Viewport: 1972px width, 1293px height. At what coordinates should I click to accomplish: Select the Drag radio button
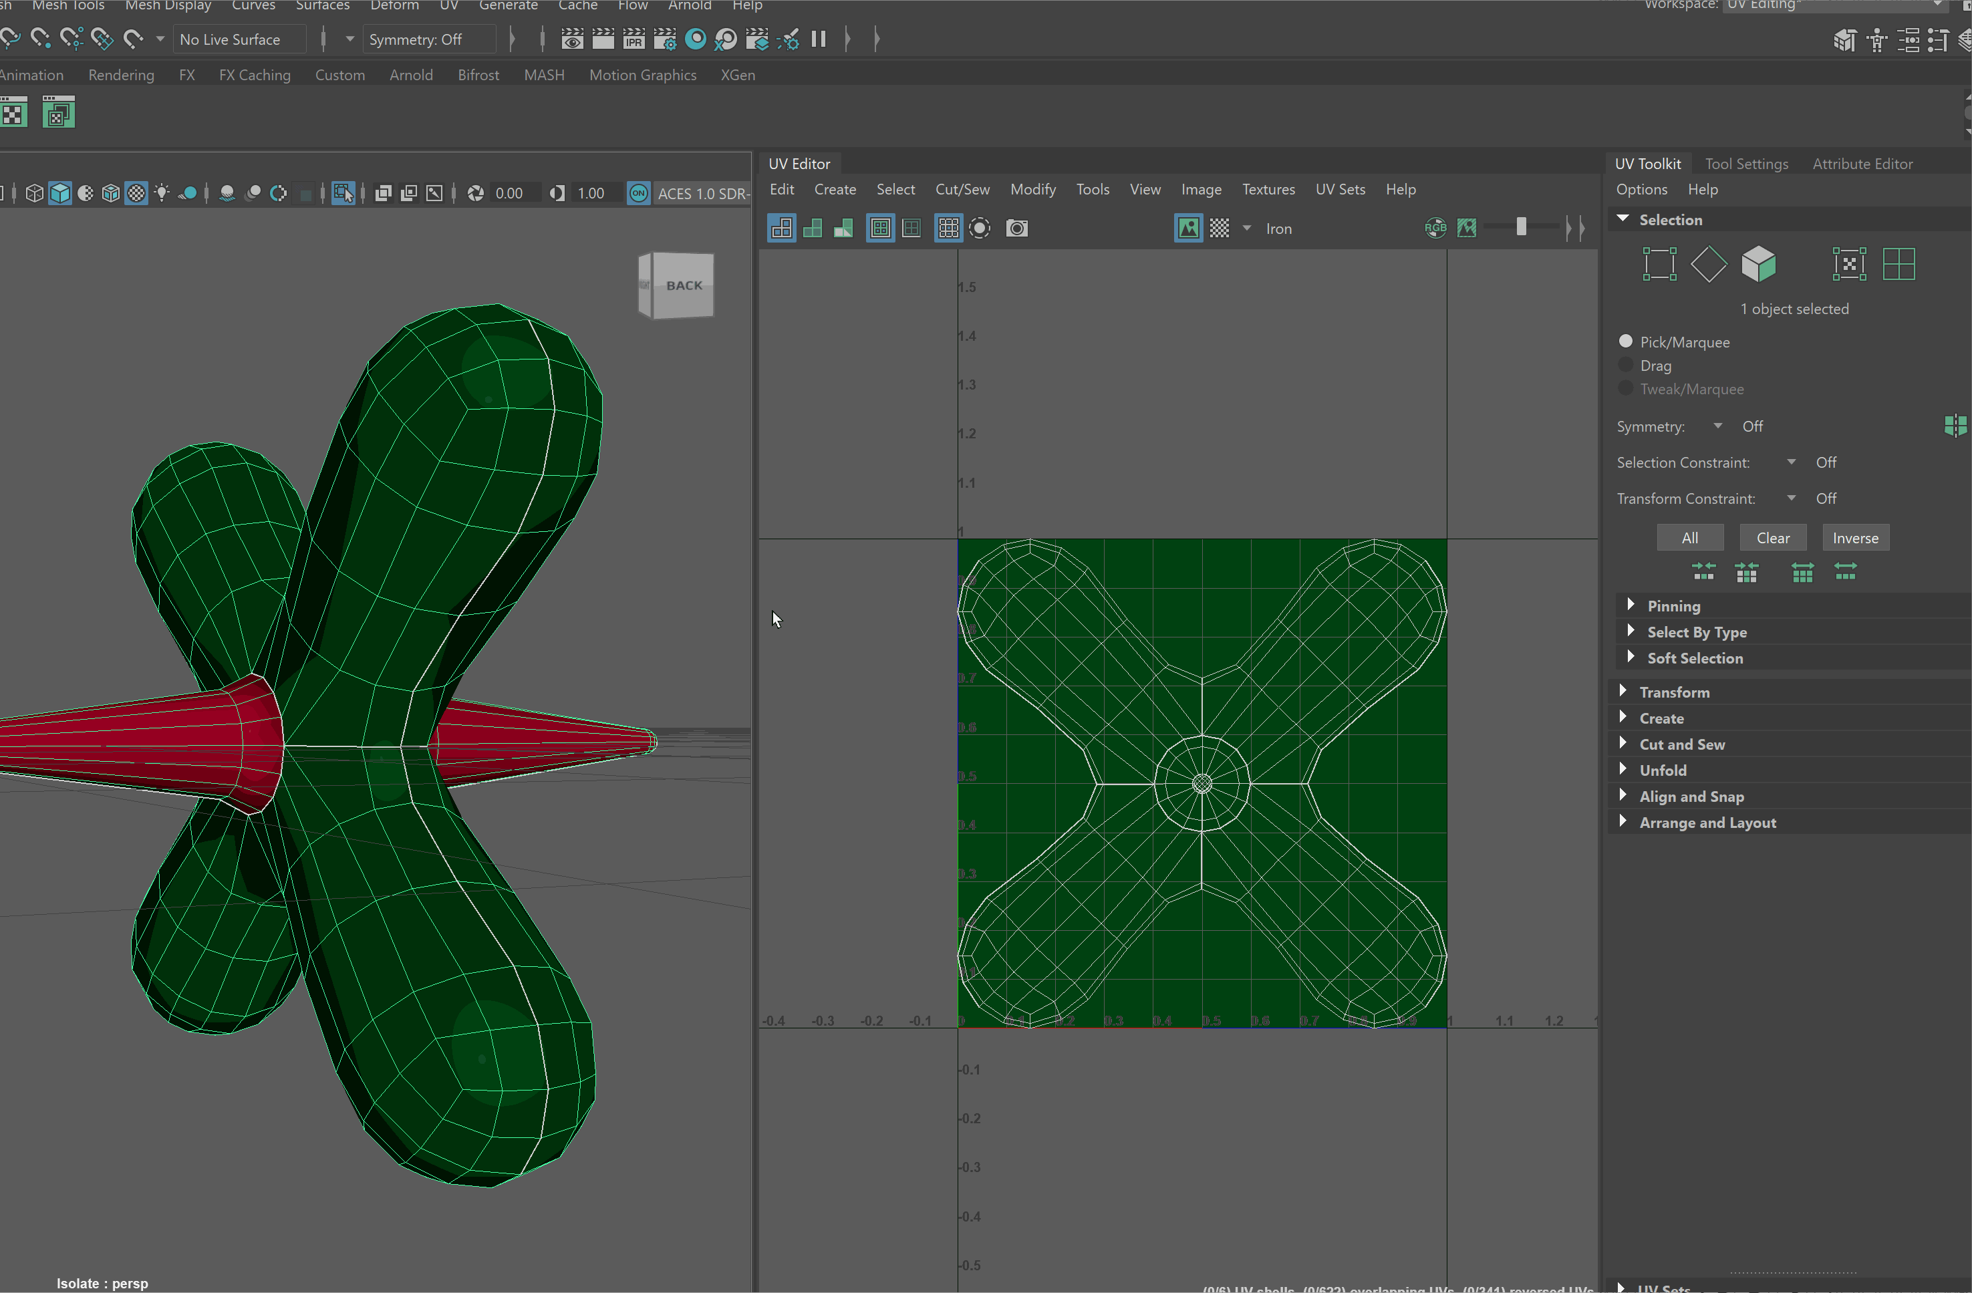(1626, 364)
